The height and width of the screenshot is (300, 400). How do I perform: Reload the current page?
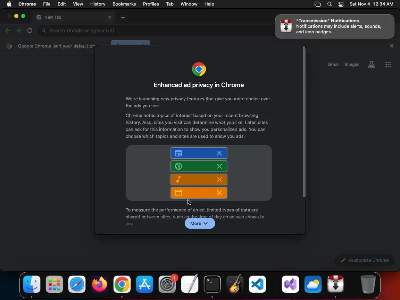[x=30, y=31]
